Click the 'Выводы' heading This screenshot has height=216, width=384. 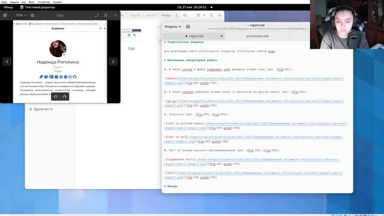pyautogui.click(x=172, y=186)
